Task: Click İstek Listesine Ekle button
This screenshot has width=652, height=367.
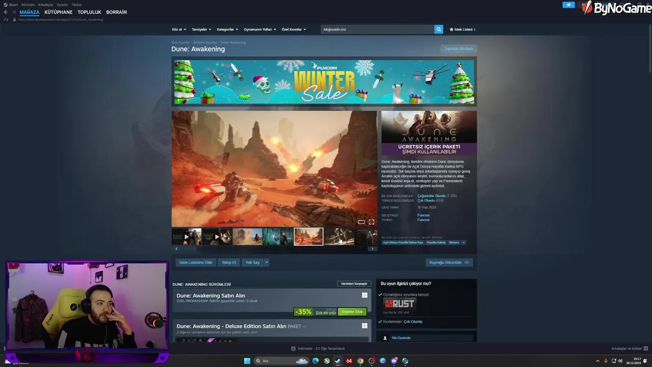Action: coord(196,263)
